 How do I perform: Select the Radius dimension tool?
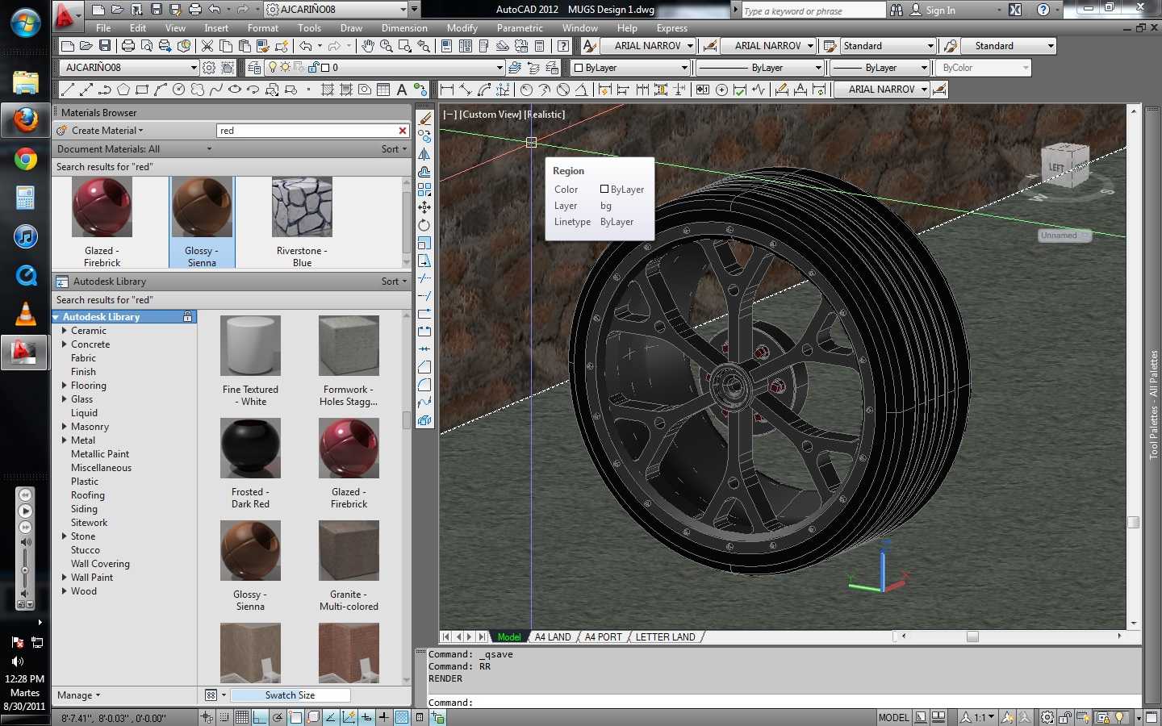coord(526,90)
